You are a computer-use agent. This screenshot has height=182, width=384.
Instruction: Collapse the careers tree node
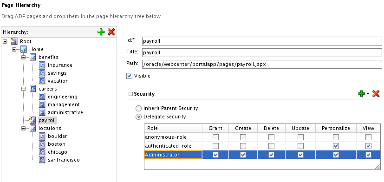coord(24,89)
